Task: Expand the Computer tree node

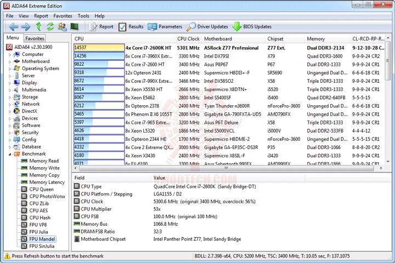Action: tap(10, 55)
